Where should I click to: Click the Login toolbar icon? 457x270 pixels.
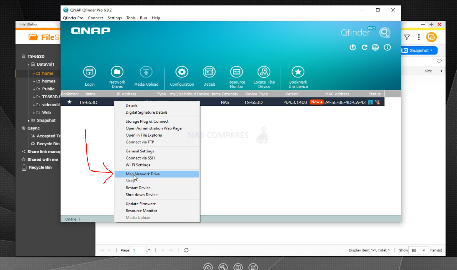click(90, 72)
